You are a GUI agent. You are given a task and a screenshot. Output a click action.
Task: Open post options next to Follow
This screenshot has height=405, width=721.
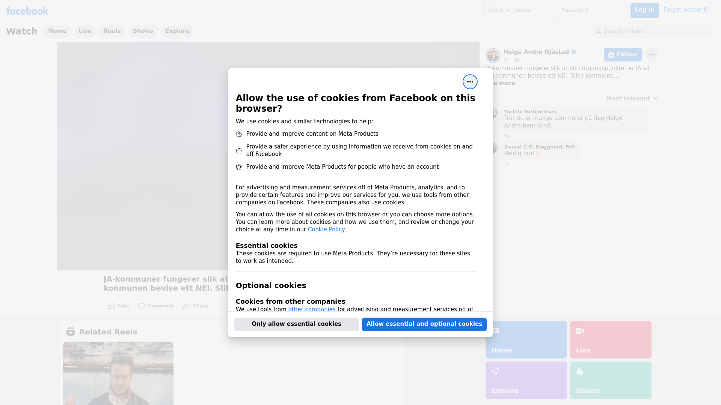pyautogui.click(x=651, y=55)
